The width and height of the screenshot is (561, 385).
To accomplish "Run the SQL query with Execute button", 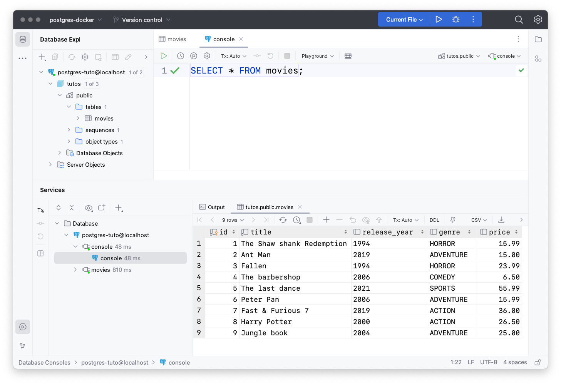I will click(164, 56).
